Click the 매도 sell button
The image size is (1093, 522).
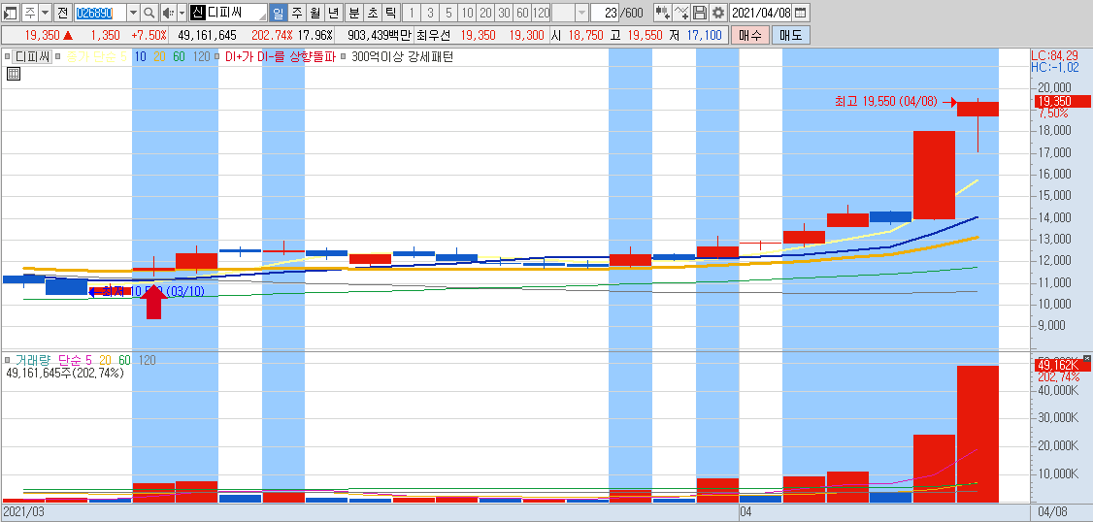[x=790, y=35]
